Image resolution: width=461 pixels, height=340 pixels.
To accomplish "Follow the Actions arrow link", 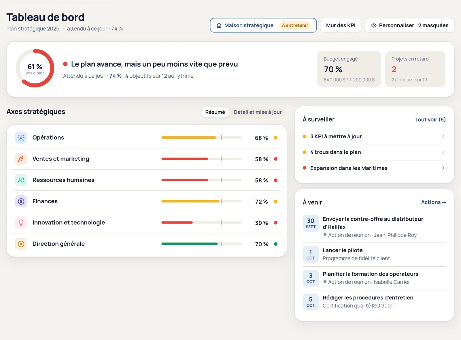I will tap(433, 202).
